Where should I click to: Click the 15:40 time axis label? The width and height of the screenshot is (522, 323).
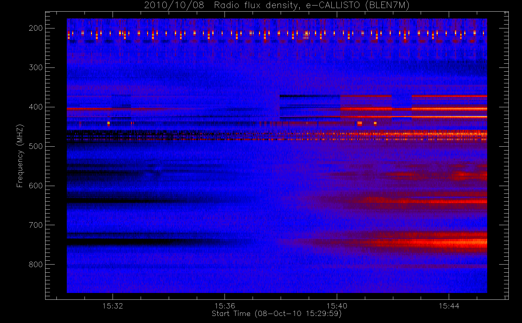(337, 306)
